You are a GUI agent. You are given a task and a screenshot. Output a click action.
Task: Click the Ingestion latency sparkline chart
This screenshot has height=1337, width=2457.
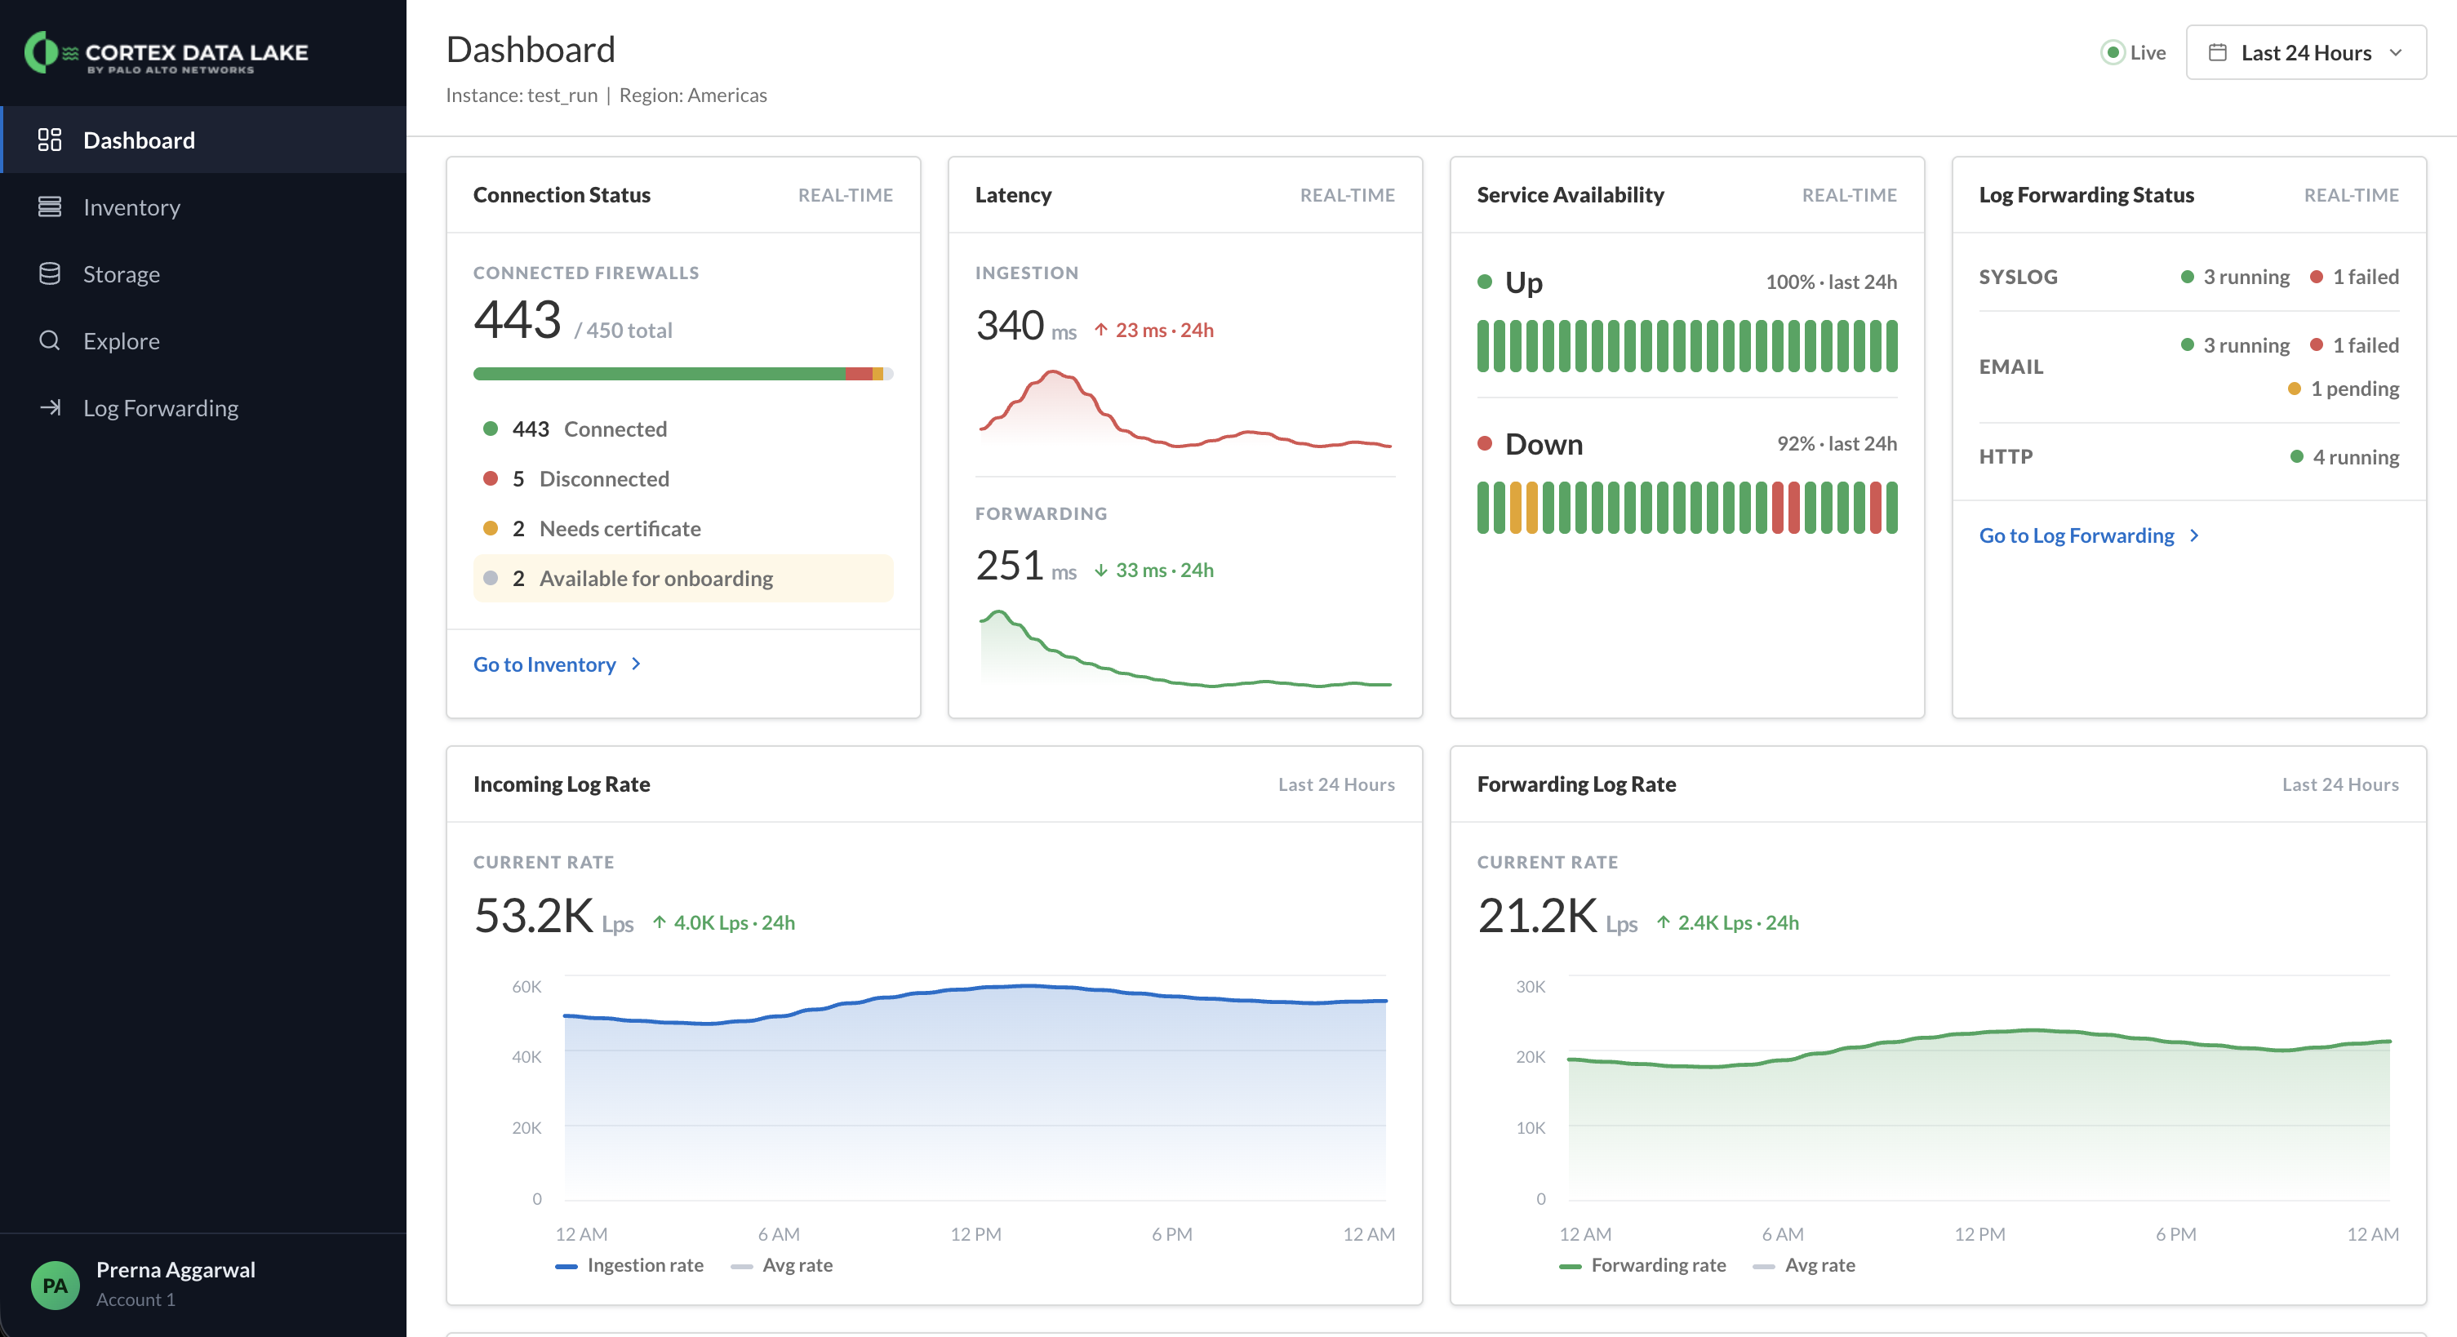[1184, 408]
